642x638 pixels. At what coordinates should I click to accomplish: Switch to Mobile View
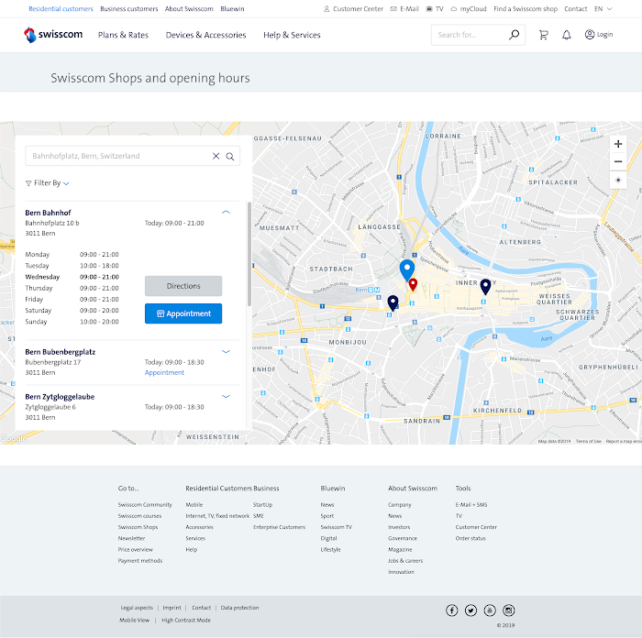pos(134,621)
